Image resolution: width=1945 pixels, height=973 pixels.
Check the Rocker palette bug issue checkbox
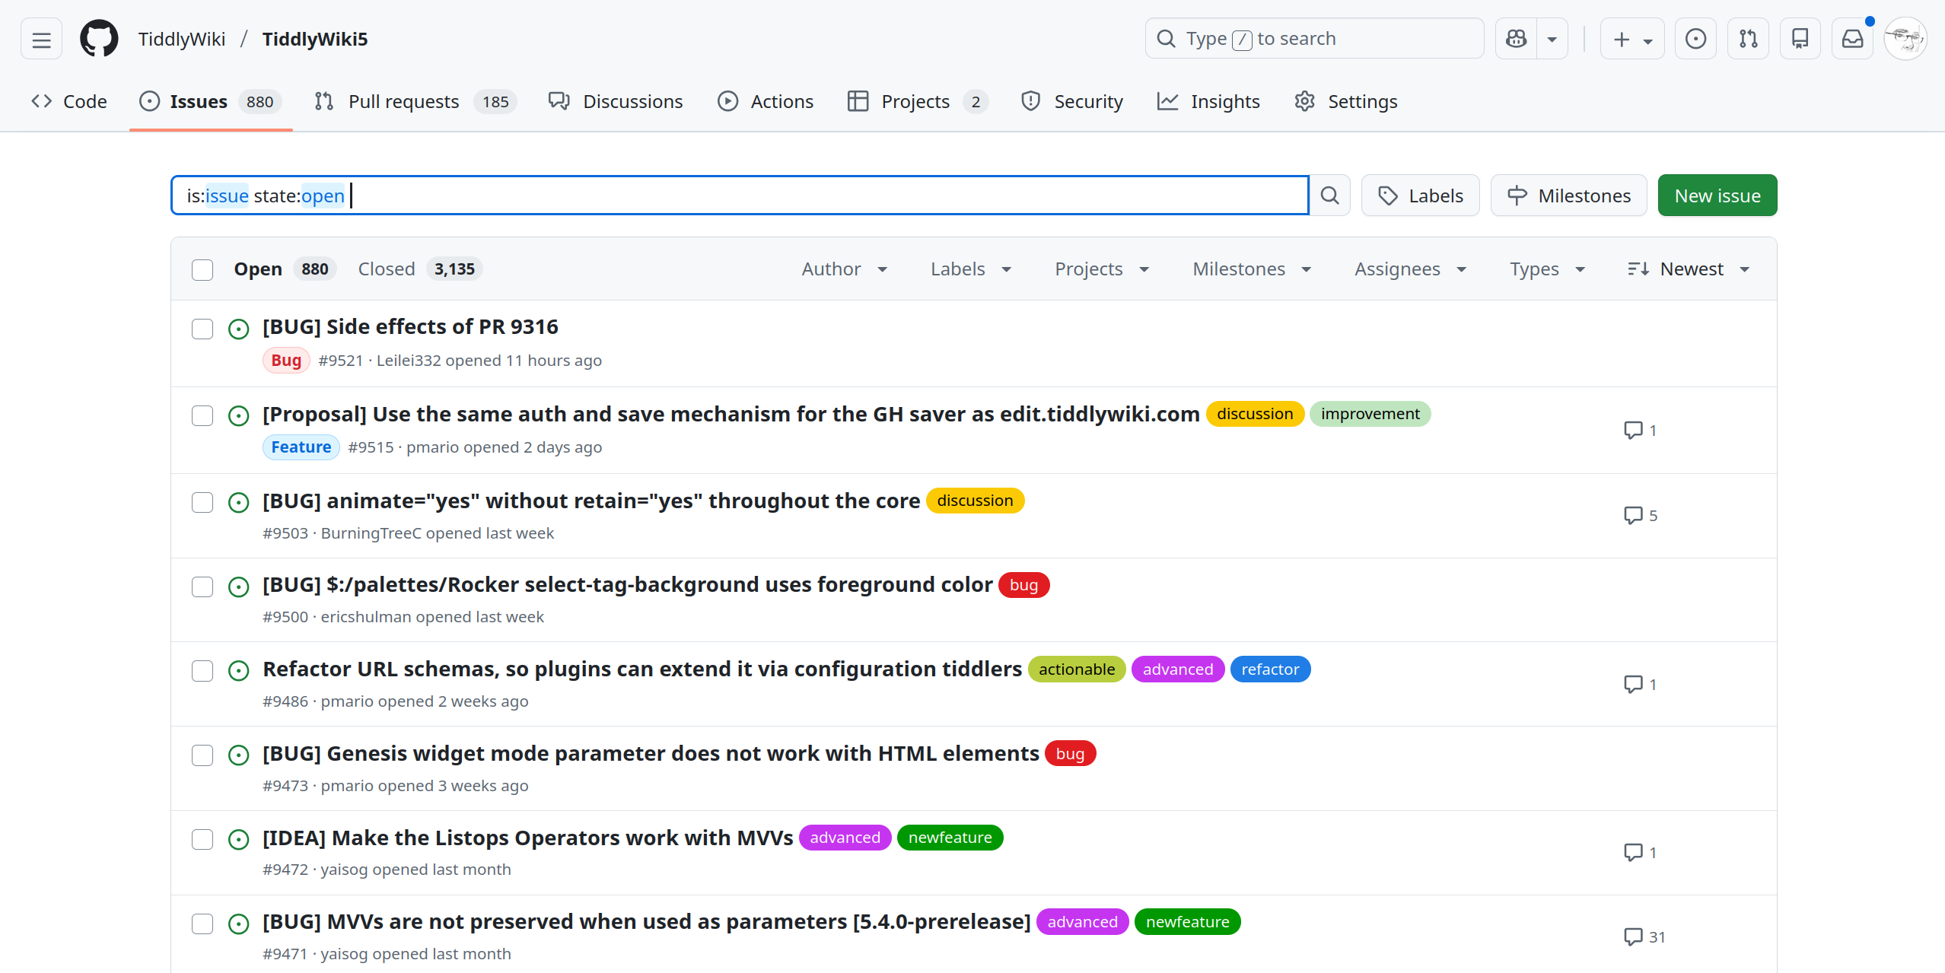point(202,587)
